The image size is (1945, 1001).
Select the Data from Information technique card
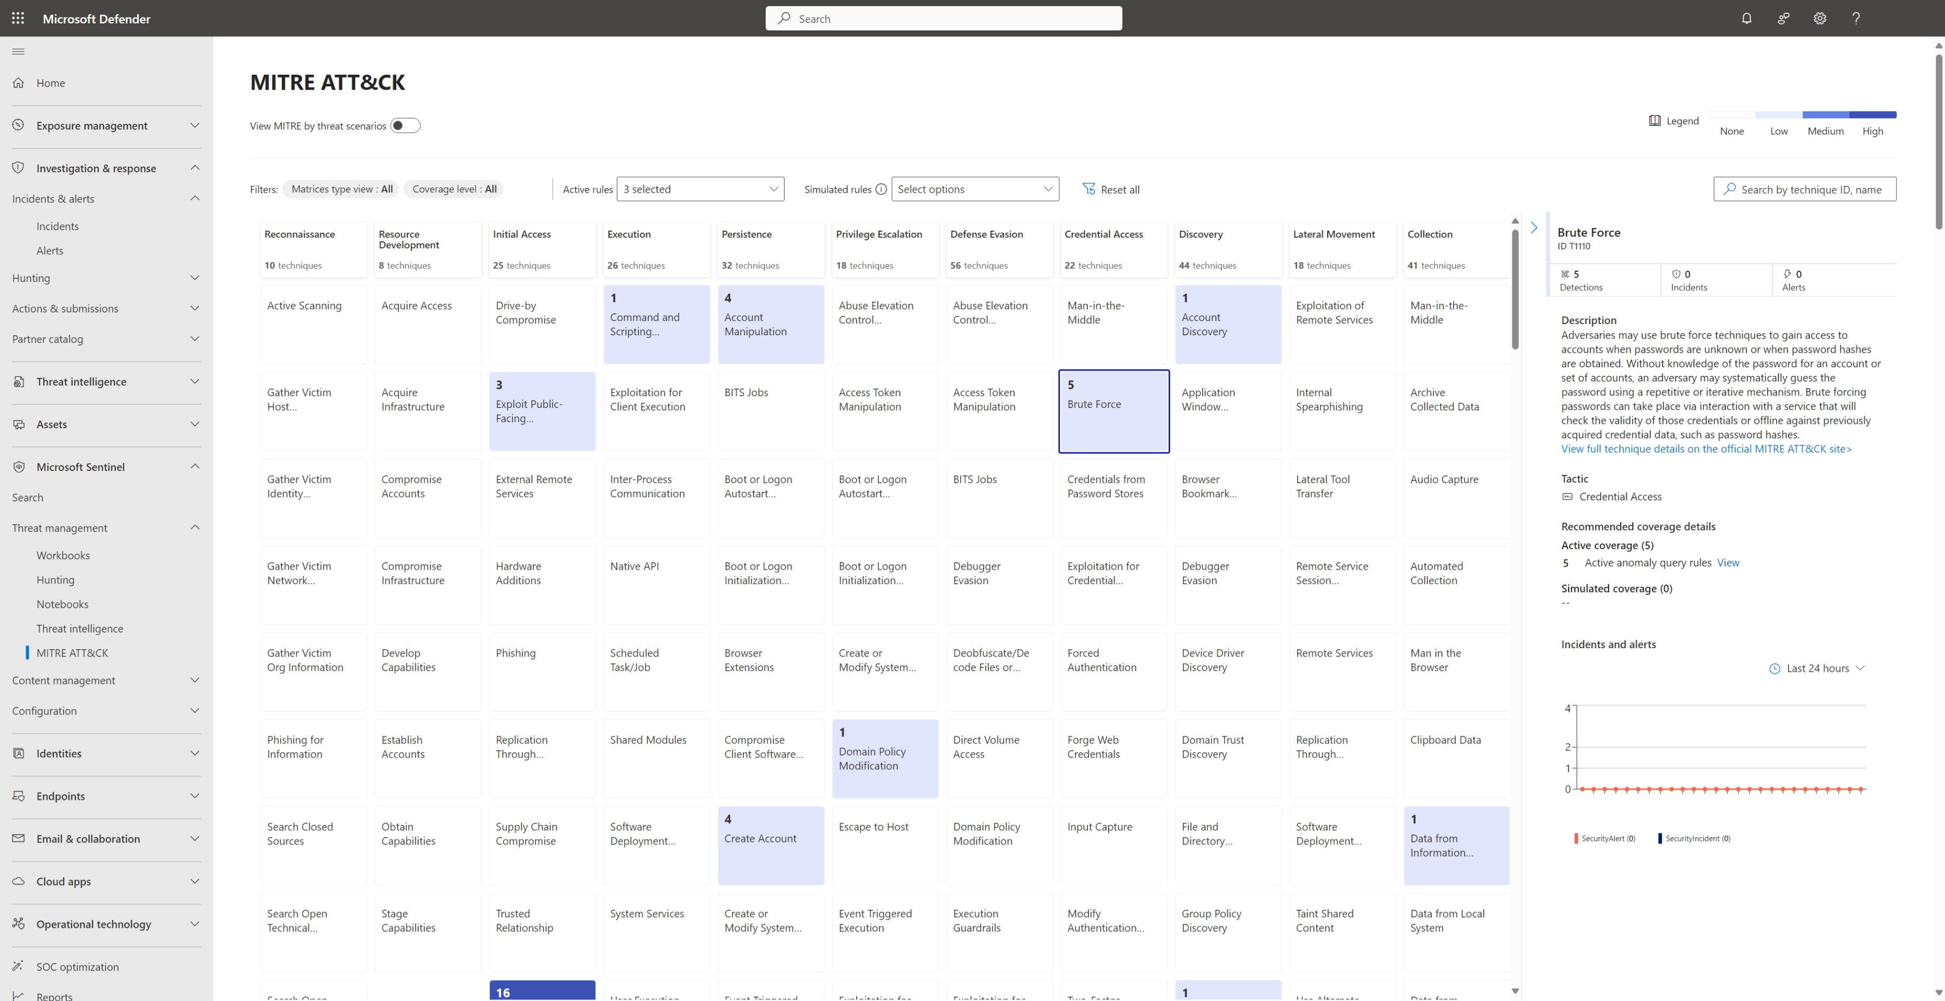click(x=1456, y=845)
